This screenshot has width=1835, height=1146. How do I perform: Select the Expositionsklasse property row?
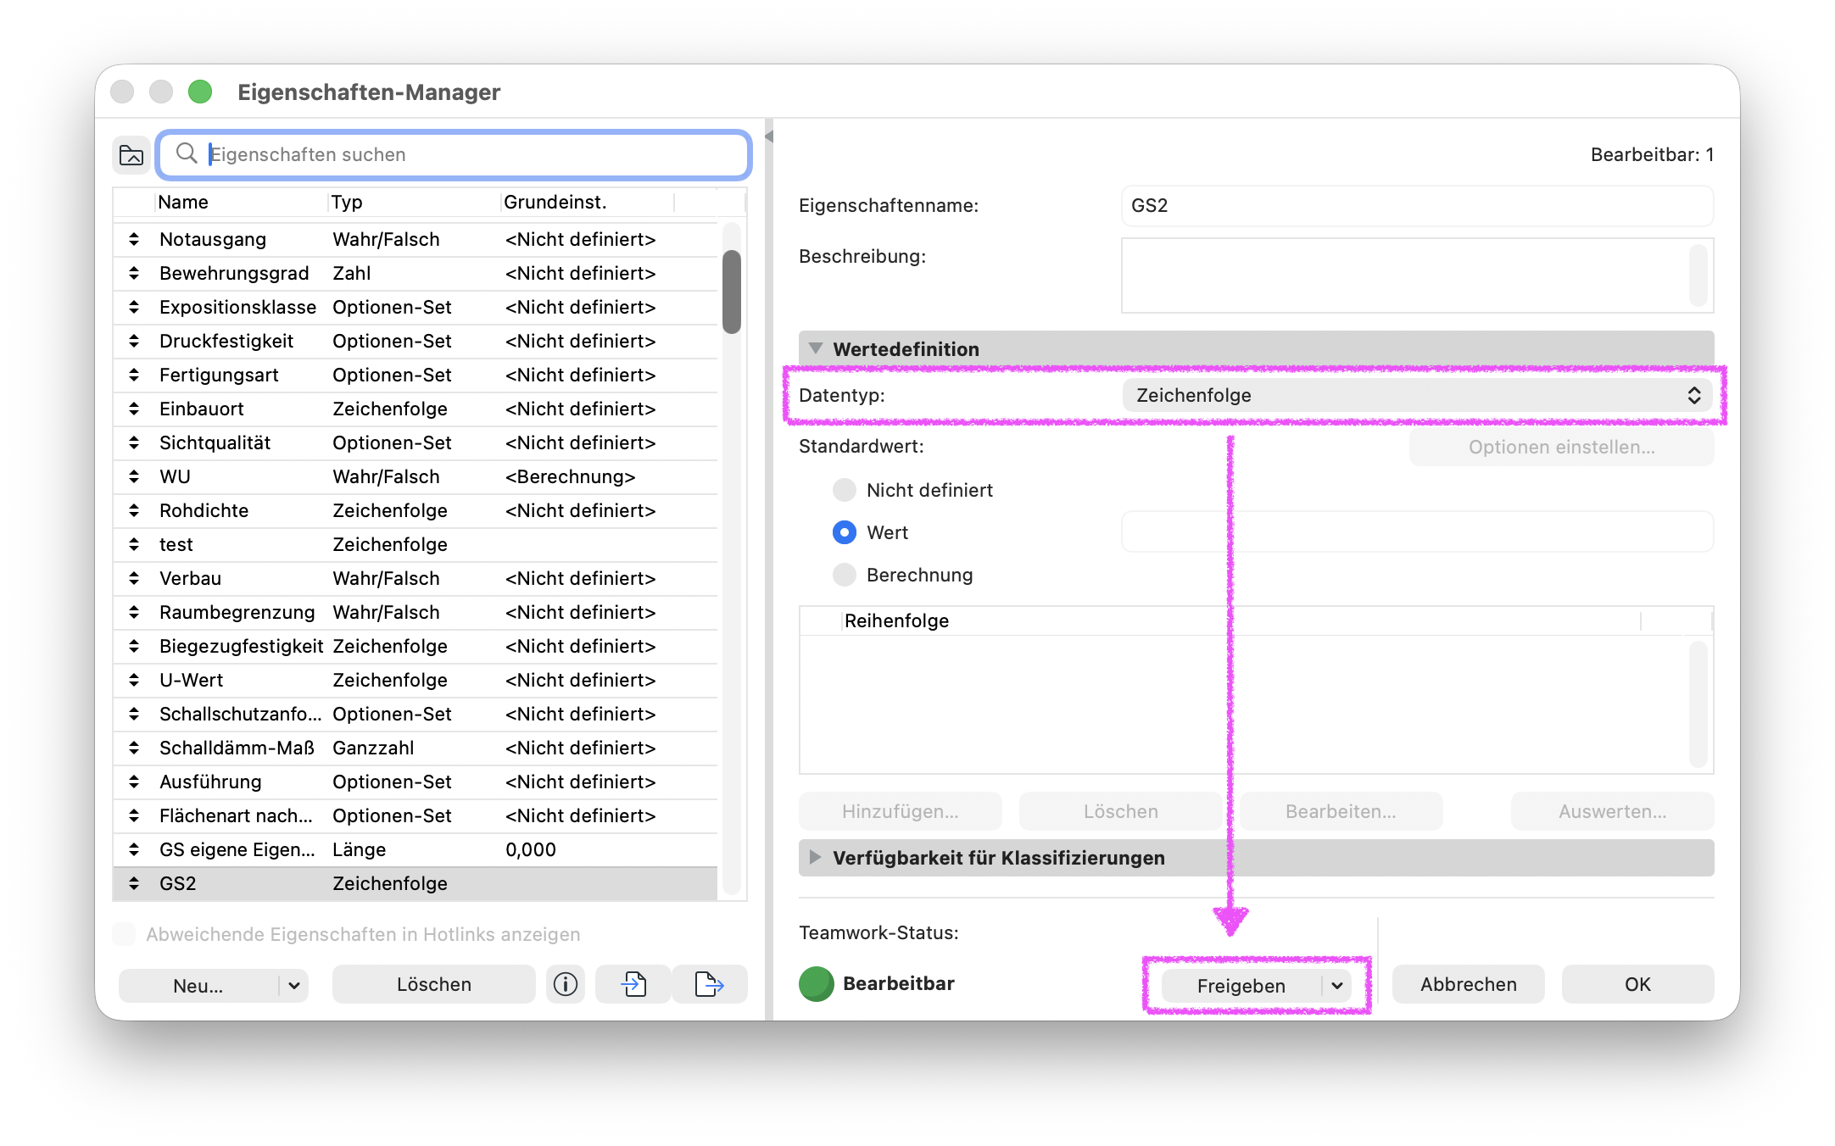point(416,307)
